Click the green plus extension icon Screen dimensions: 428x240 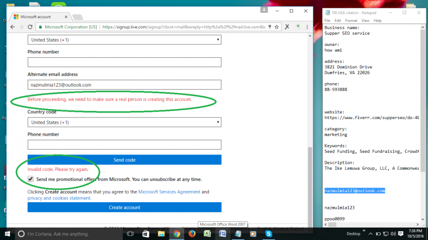tap(298, 27)
